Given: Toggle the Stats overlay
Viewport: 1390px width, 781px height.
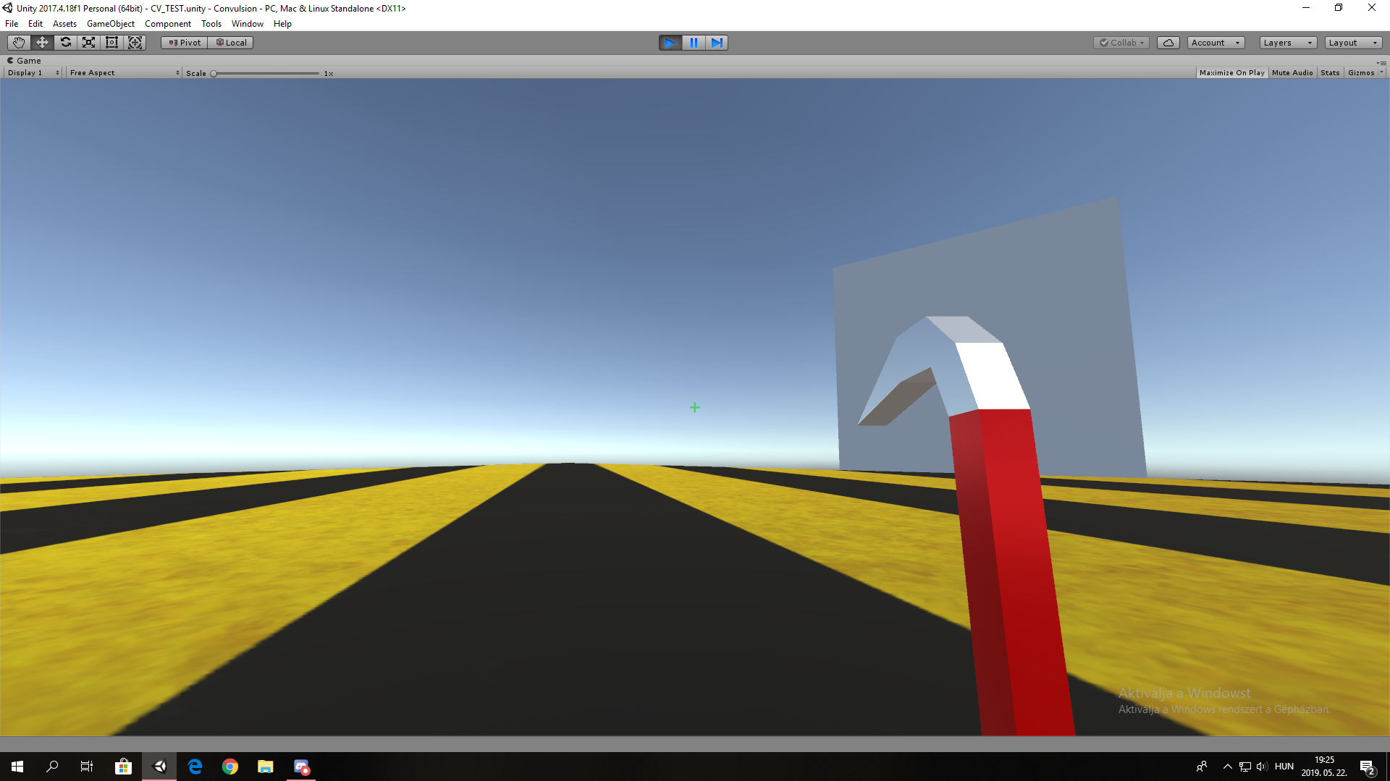Looking at the screenshot, I should 1330,73.
